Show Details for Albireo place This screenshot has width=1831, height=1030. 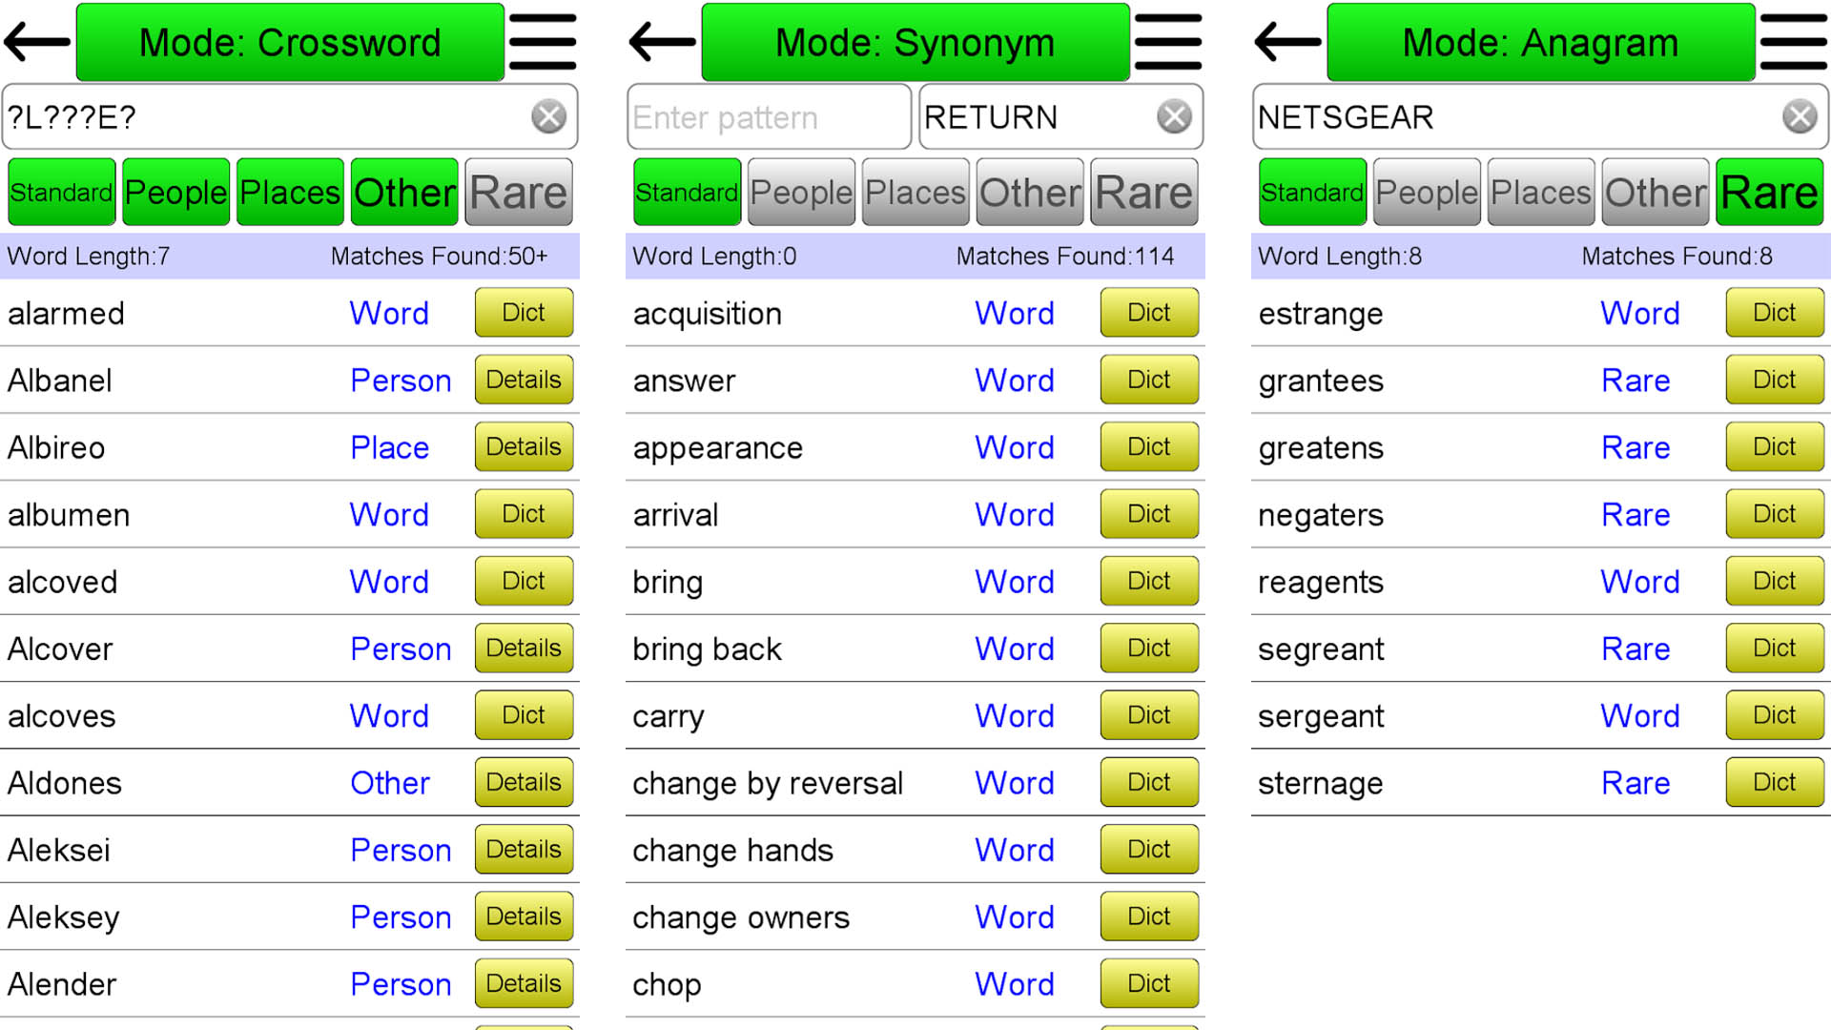(x=524, y=447)
